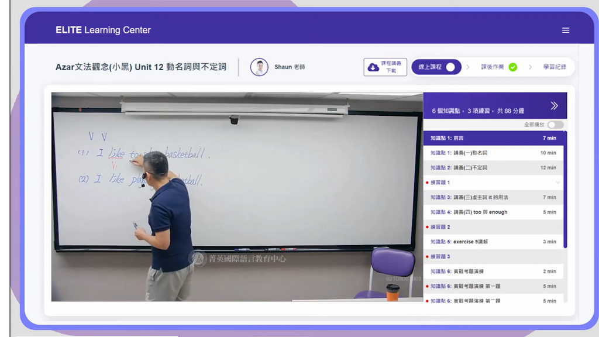Expand the 練習題 1 section chevron

pos(557,183)
